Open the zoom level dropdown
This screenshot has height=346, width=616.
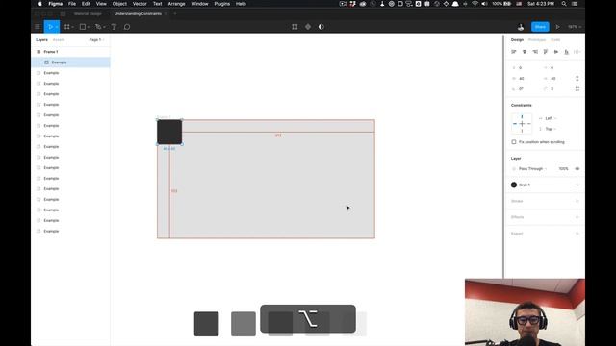point(574,27)
